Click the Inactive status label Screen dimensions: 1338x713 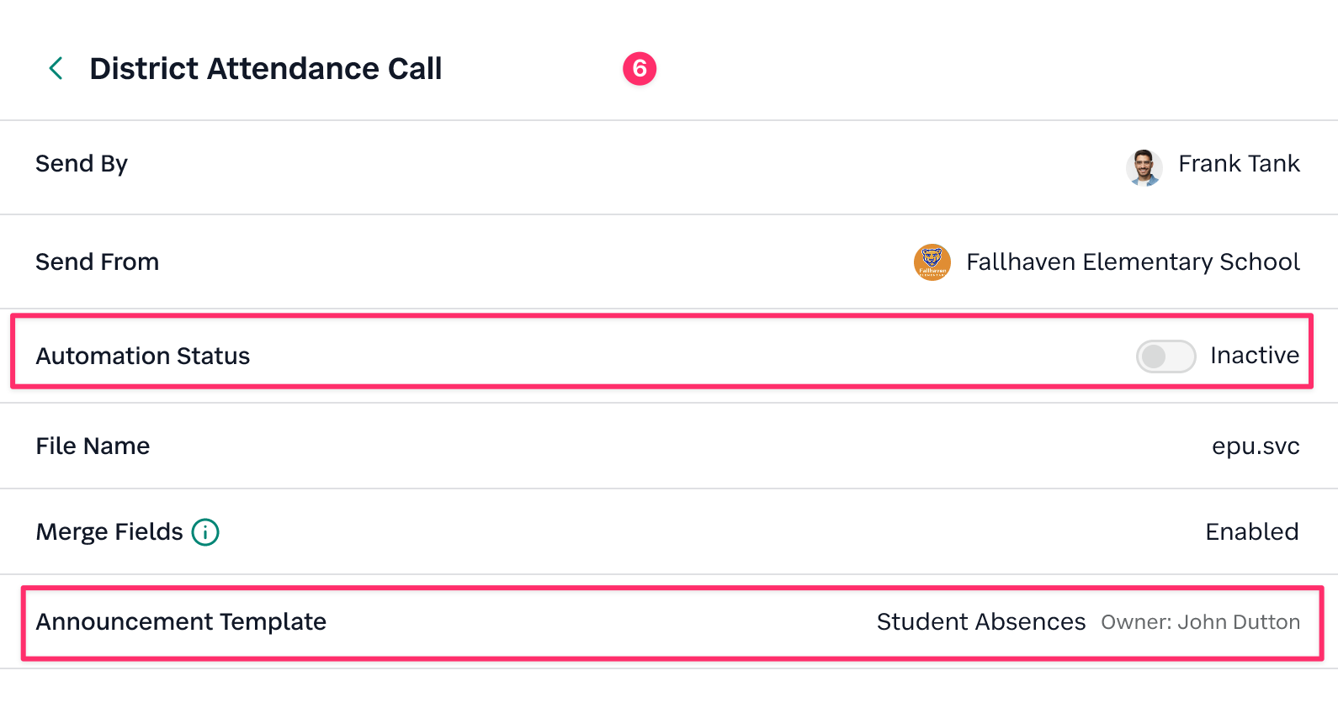(x=1255, y=356)
